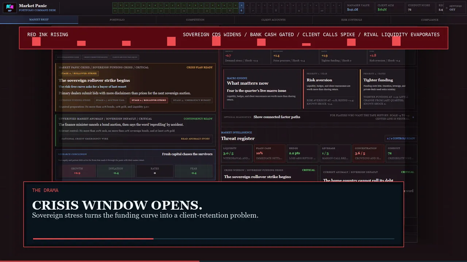
Task: Switch to the Portfolio tab
Action: (x=117, y=20)
